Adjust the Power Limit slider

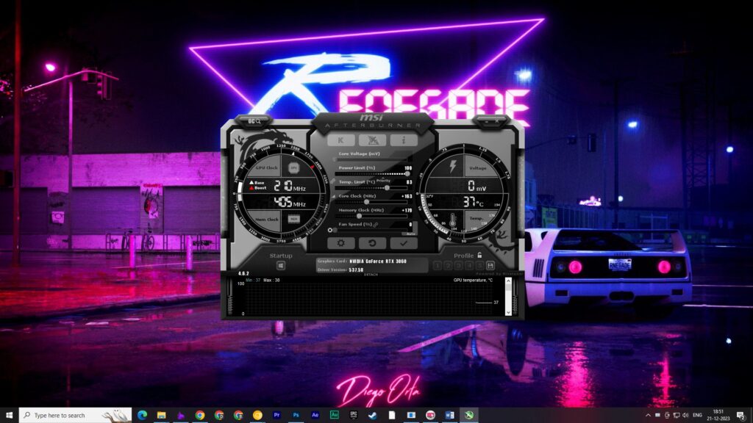371,173
